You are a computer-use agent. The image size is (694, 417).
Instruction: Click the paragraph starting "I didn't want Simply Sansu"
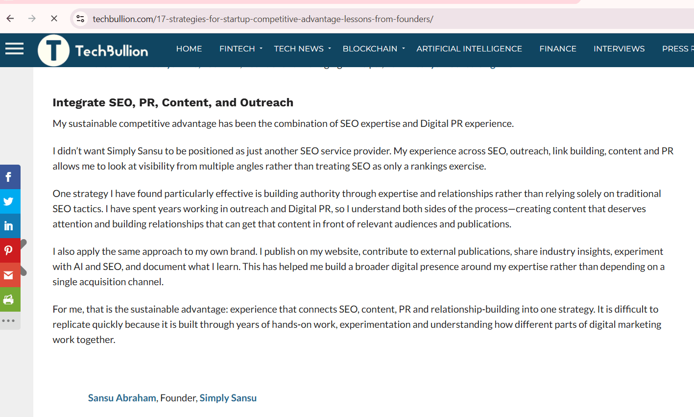coord(363,158)
